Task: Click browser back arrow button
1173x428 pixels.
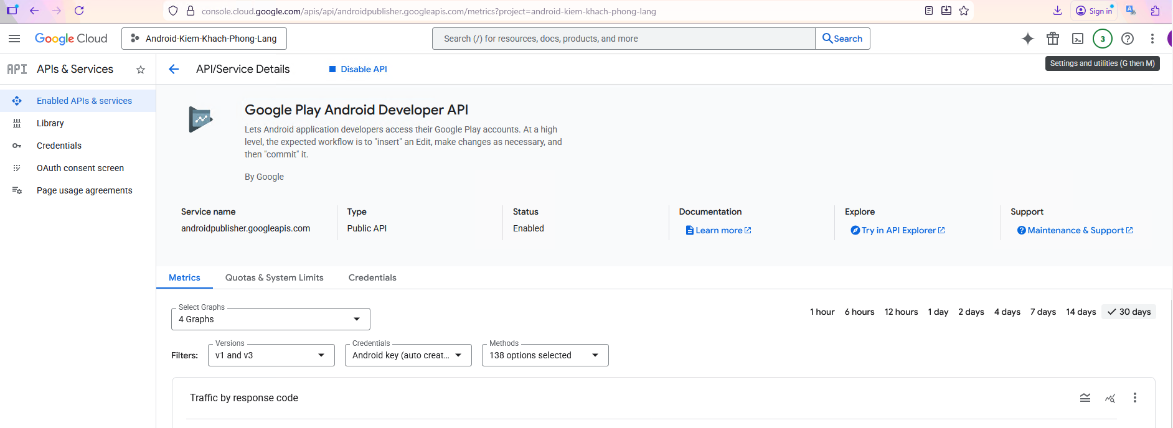Action: coord(34,11)
